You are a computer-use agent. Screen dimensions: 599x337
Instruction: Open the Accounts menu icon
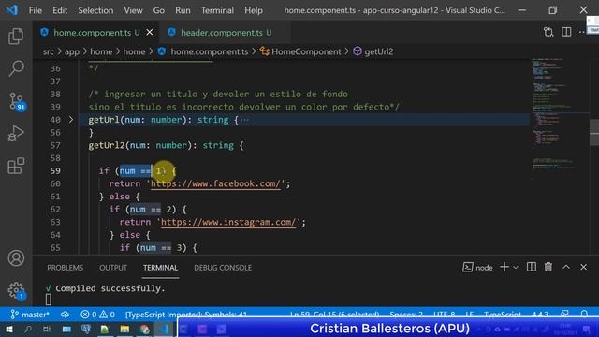click(x=16, y=258)
